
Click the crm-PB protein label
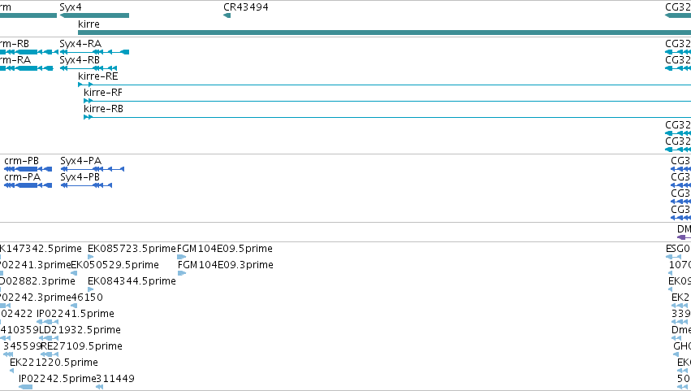click(x=22, y=161)
